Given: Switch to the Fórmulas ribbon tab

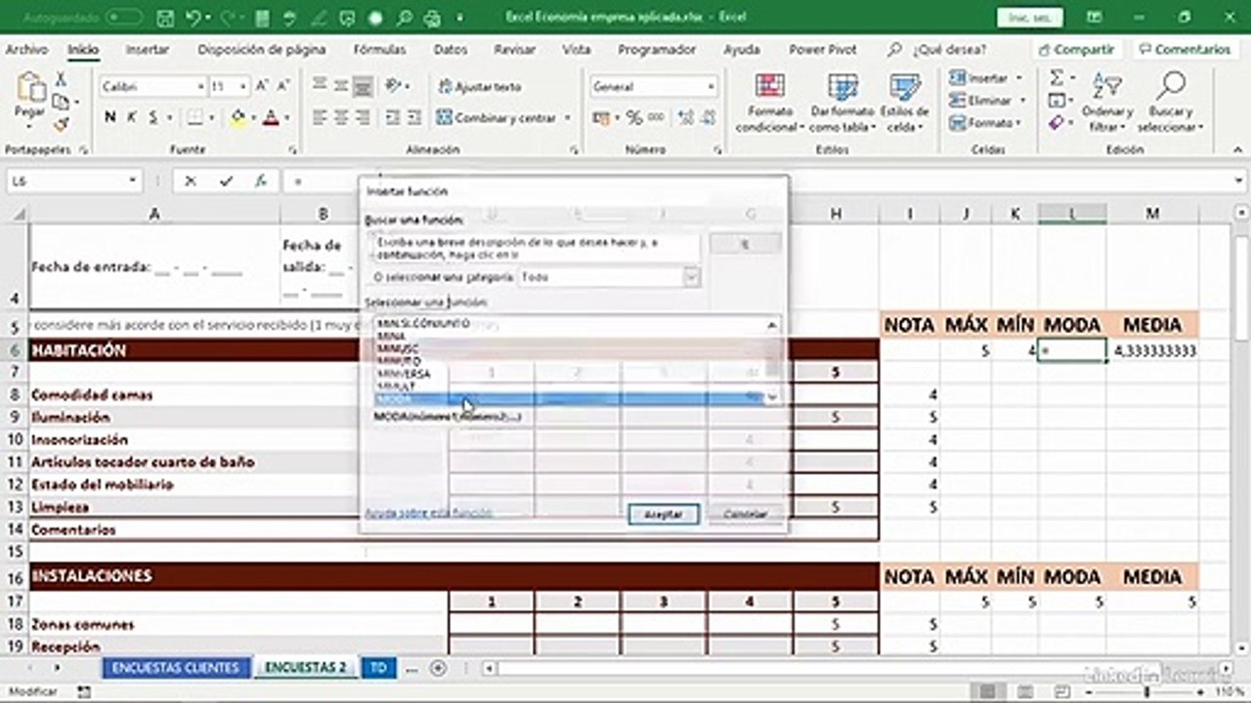Looking at the screenshot, I should click(380, 49).
